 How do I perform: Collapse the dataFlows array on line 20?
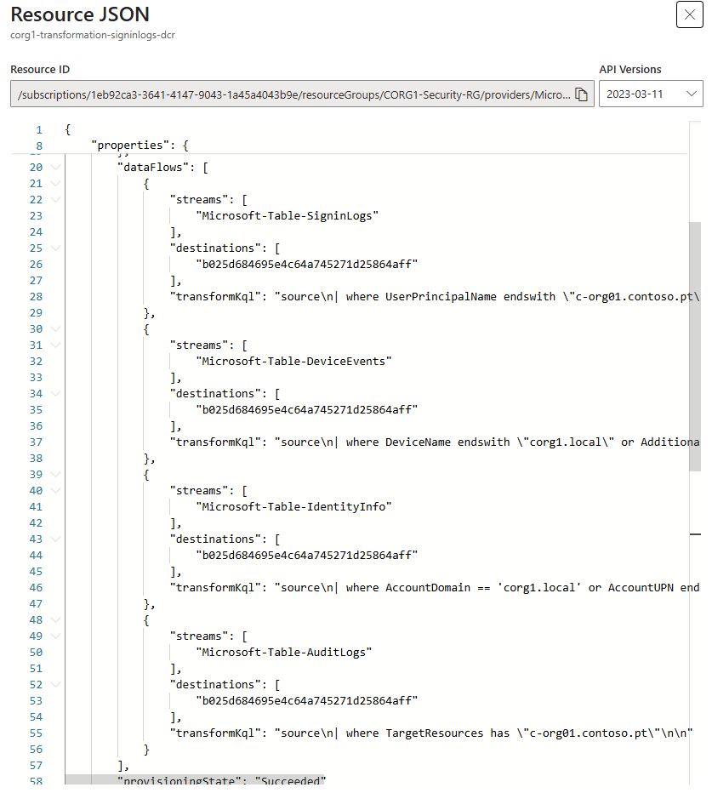55,168
